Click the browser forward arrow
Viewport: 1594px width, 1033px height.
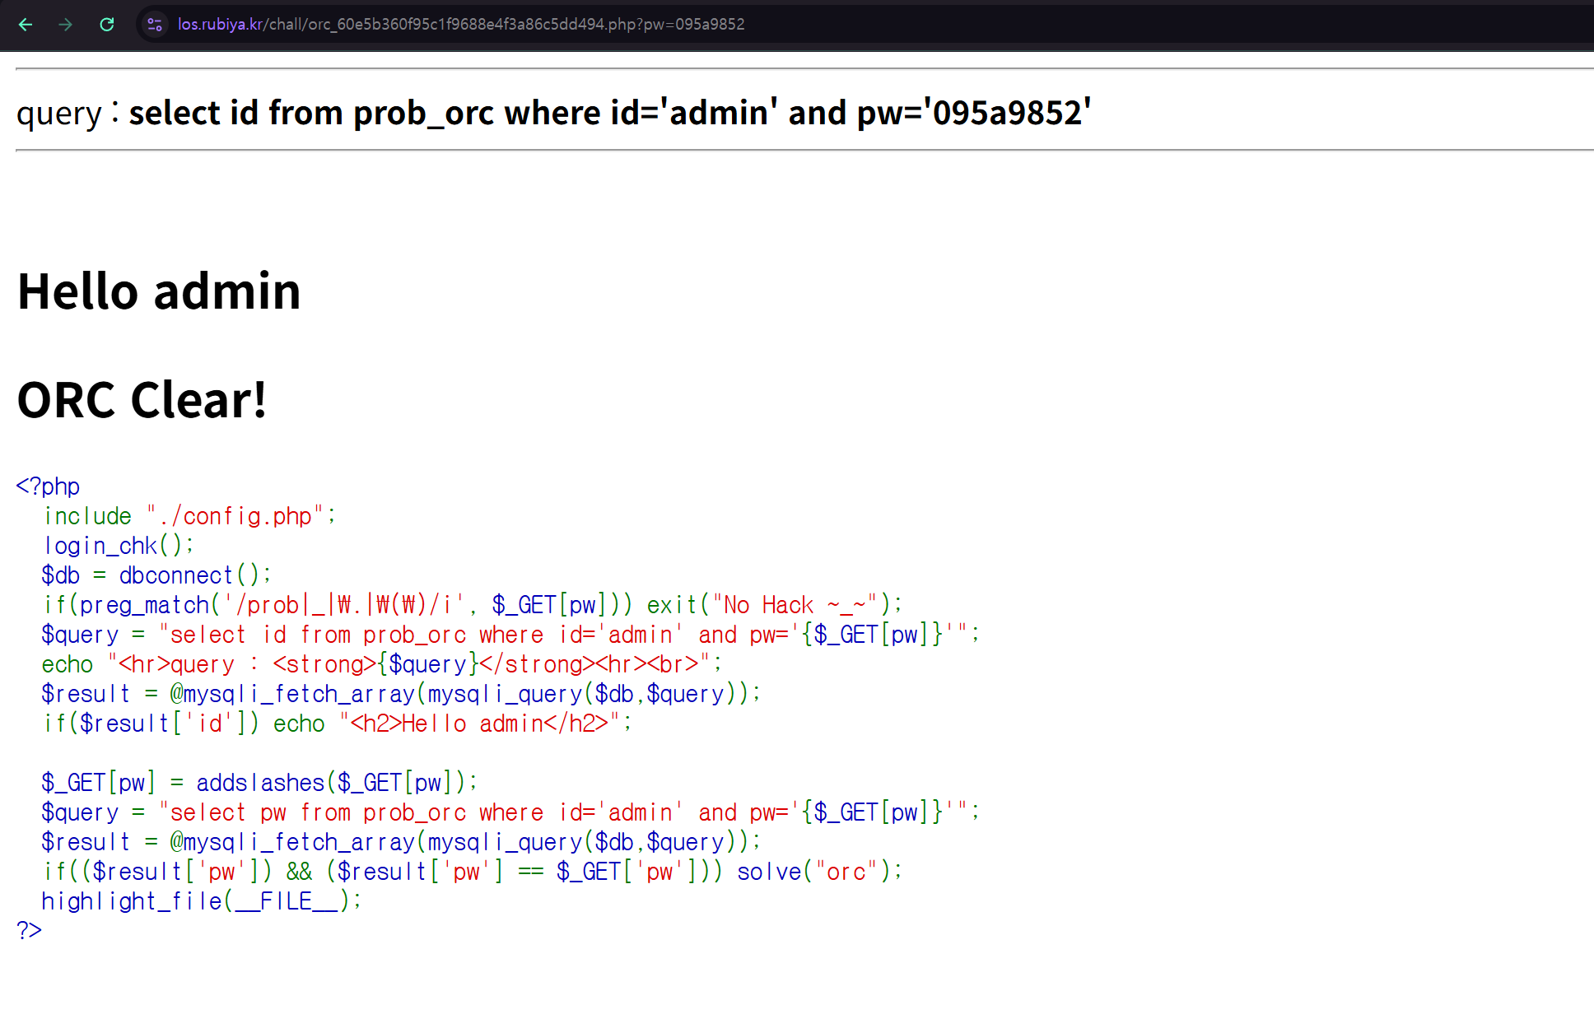66,25
